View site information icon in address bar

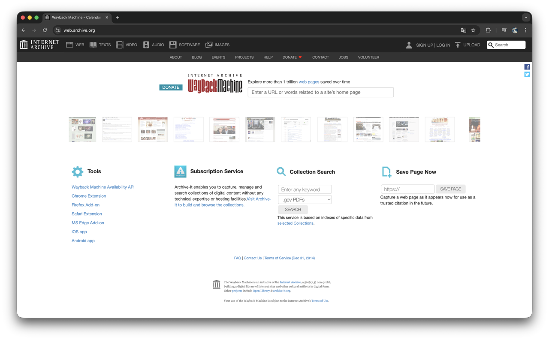[57, 30]
